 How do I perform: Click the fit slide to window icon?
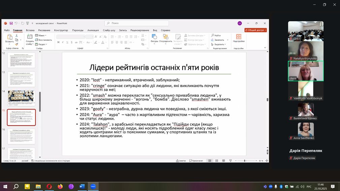click(266, 161)
